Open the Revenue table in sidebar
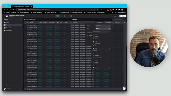Image resolution: width=171 pixels, height=96 pixels. click(x=13, y=25)
